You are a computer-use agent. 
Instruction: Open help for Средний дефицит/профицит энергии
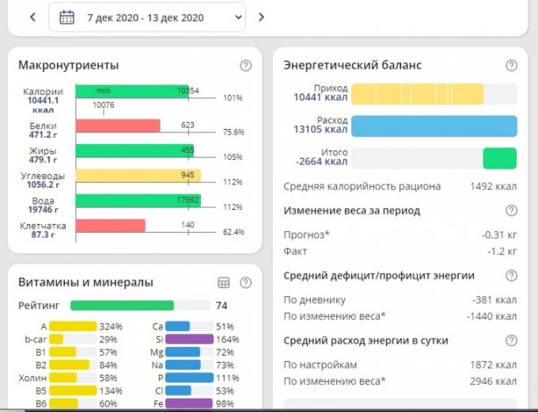pyautogui.click(x=511, y=276)
